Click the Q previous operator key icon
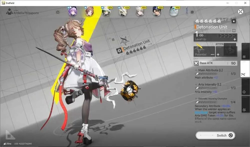The image size is (250, 147). [58, 12]
